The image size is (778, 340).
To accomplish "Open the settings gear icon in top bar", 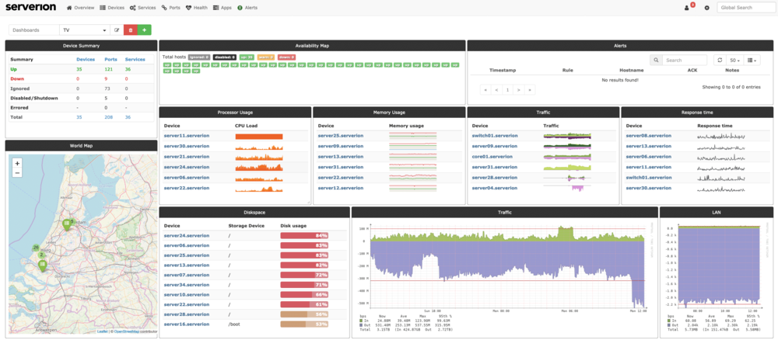I will point(706,8).
